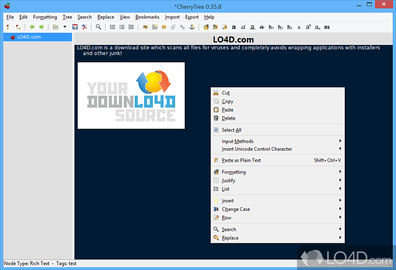Open the Export menu
The height and width of the screenshot is (270, 396).
click(x=192, y=17)
